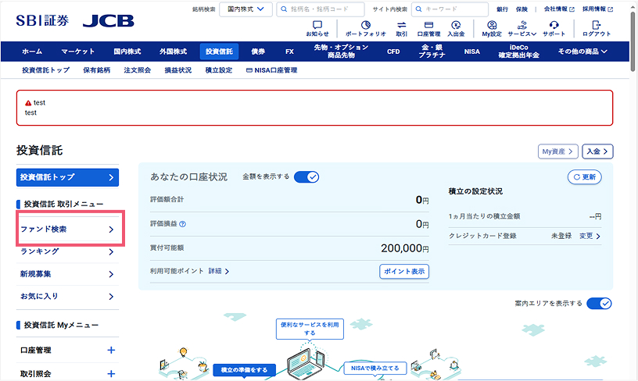Click the JCB logo
This screenshot has height=381, width=638.
pyautogui.click(x=108, y=21)
